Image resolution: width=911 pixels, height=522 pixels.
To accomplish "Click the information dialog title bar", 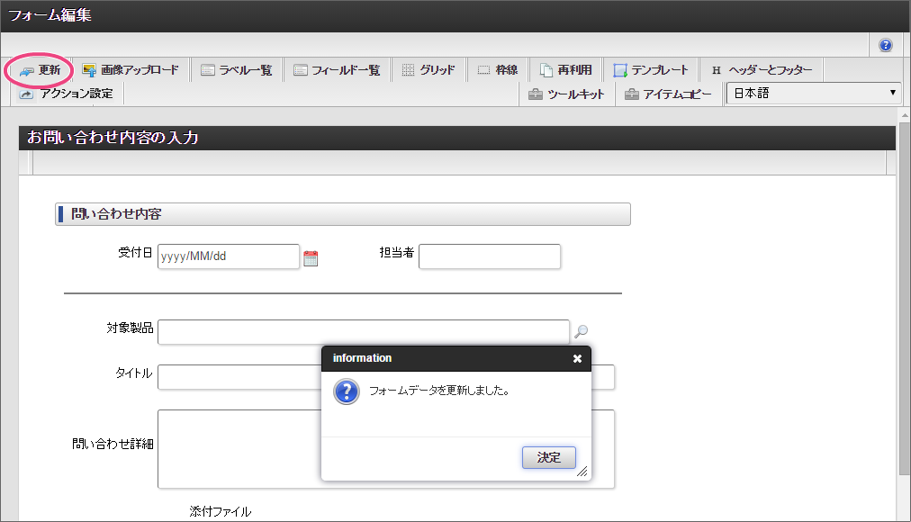I will tap(456, 358).
